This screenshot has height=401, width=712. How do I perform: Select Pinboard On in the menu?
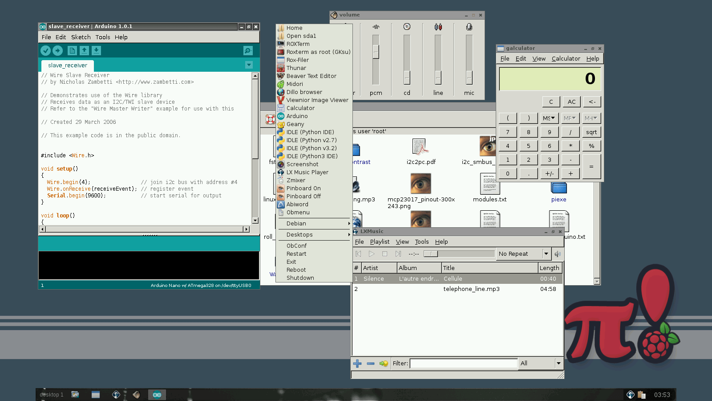[x=303, y=188]
